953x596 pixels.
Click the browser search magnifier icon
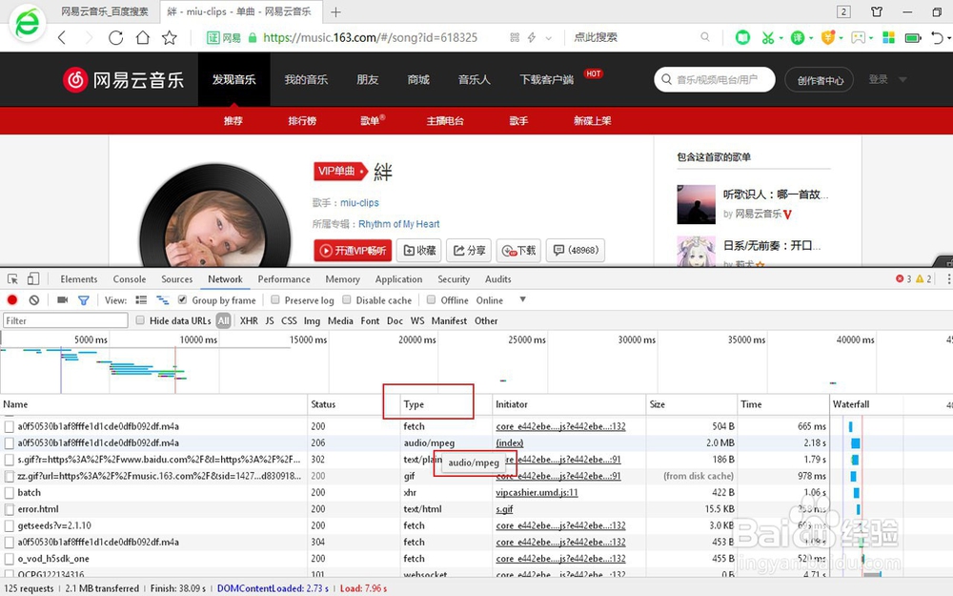704,37
